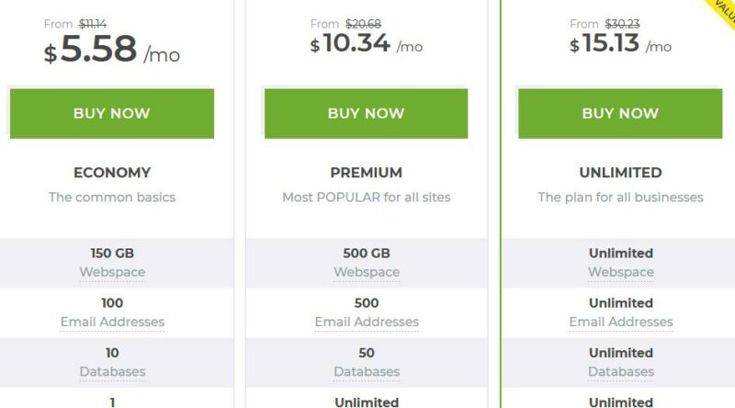The image size is (735, 408).
Task: Select the UNLIMITED plan heading
Action: point(620,173)
